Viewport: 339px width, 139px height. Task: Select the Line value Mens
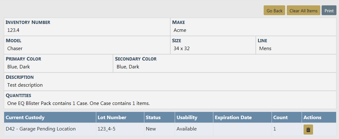tap(265, 49)
